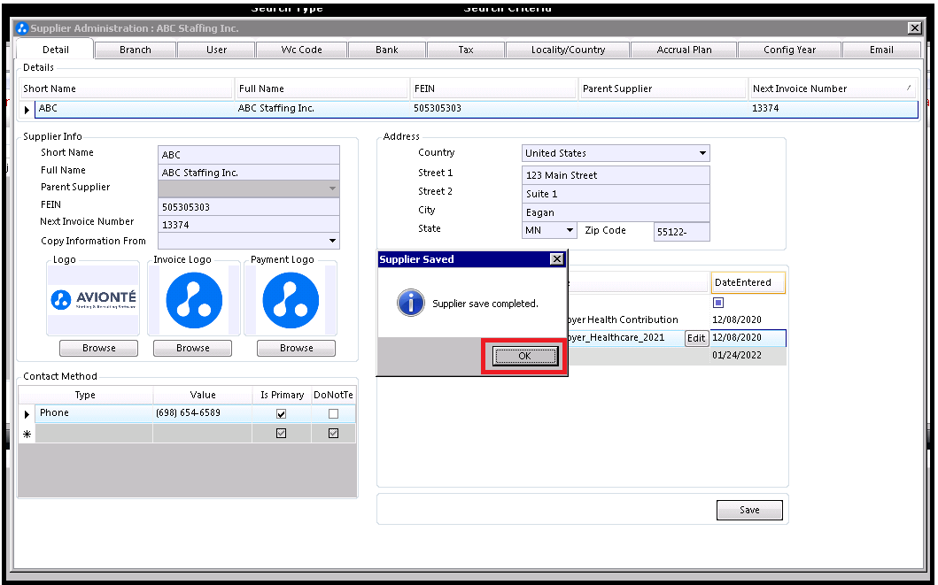938x585 pixels.
Task: Click the Street 1 field
Action: coord(616,176)
